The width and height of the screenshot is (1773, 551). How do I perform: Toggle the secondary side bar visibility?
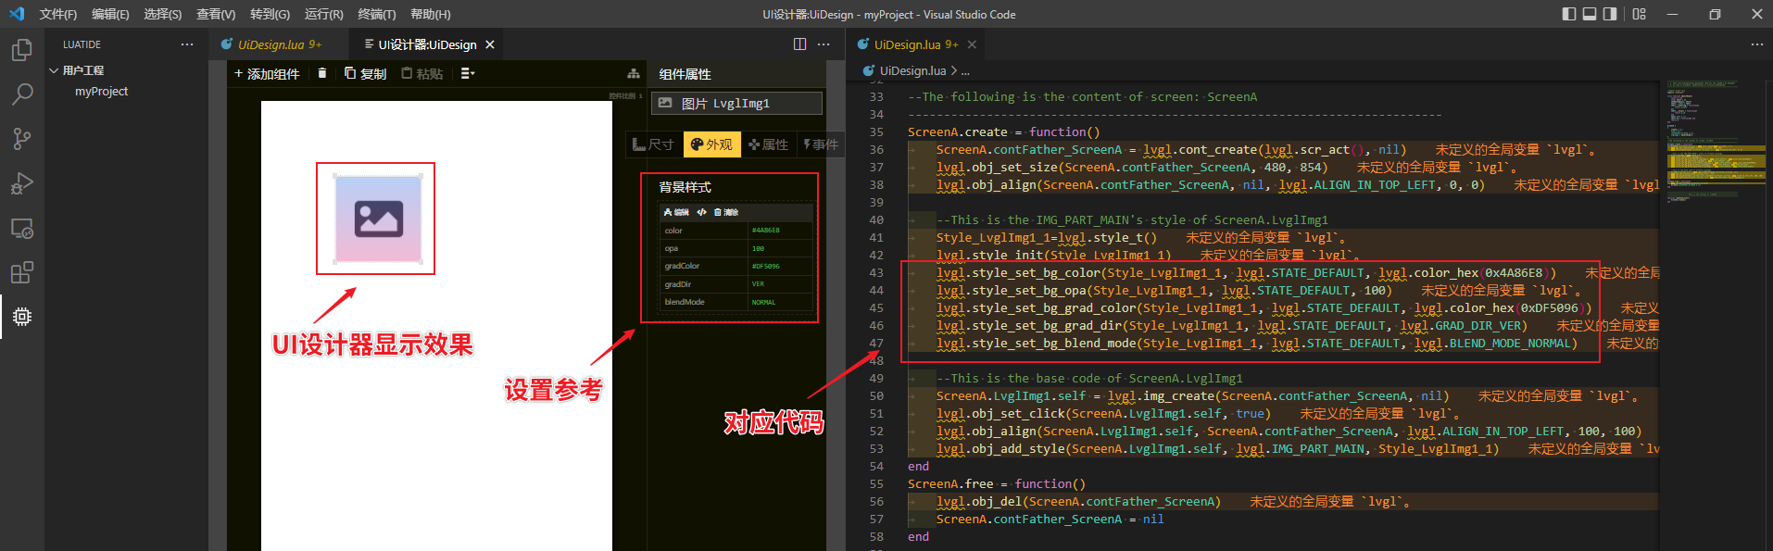point(1610,14)
